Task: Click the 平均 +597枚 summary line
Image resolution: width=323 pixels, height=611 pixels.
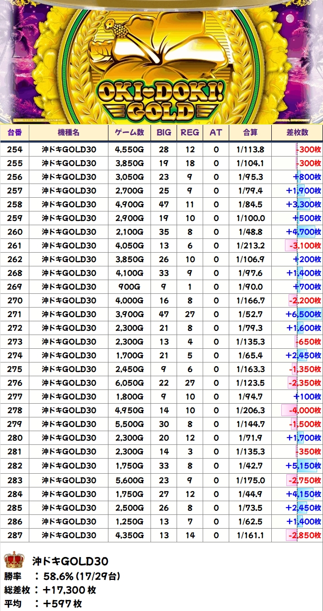Action: [x=43, y=604]
